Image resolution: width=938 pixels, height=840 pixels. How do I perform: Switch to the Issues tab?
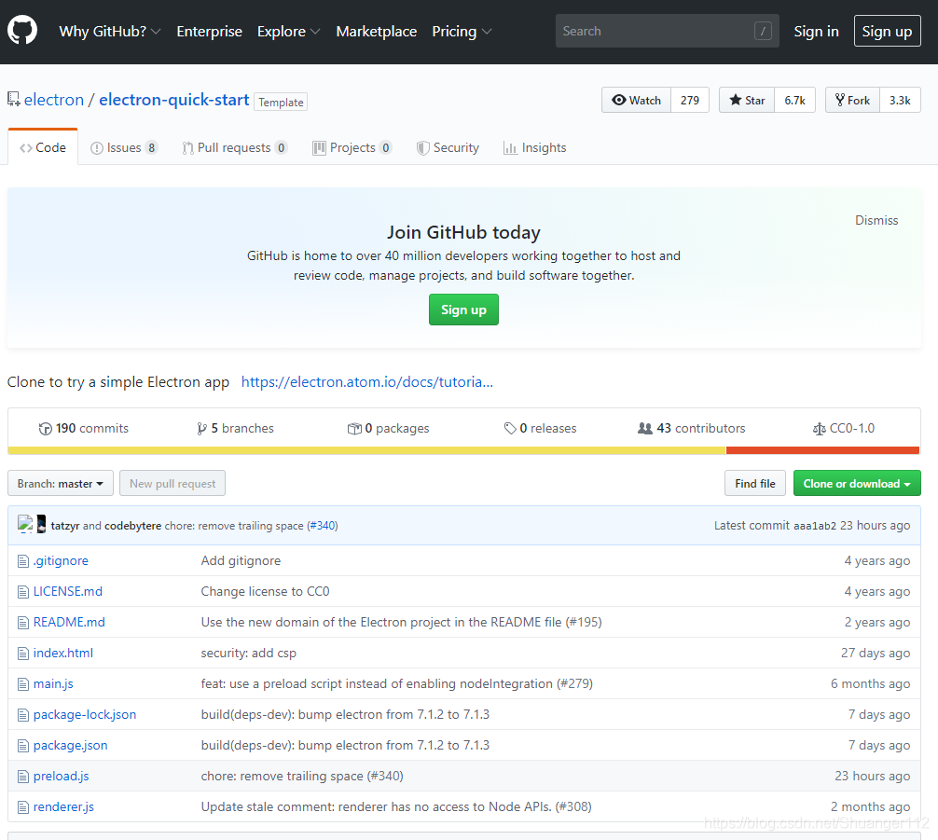pyautogui.click(x=124, y=148)
